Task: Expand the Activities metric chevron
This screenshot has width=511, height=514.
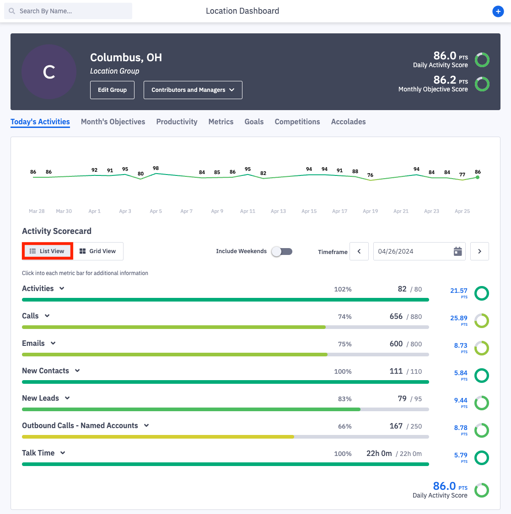Action: [x=62, y=288]
